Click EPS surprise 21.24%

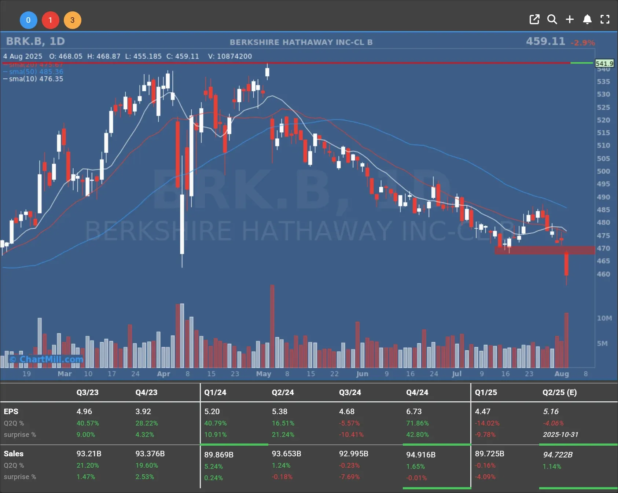click(283, 435)
